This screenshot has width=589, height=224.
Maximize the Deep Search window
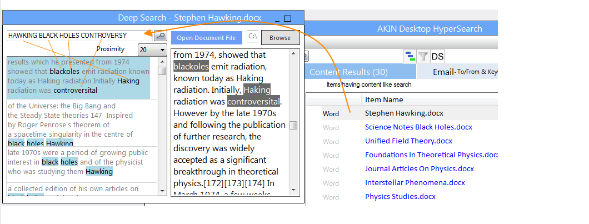(287, 18)
